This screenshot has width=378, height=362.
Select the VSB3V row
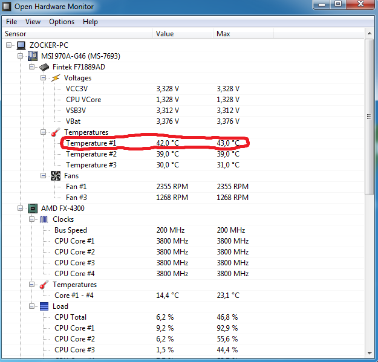(x=183, y=111)
